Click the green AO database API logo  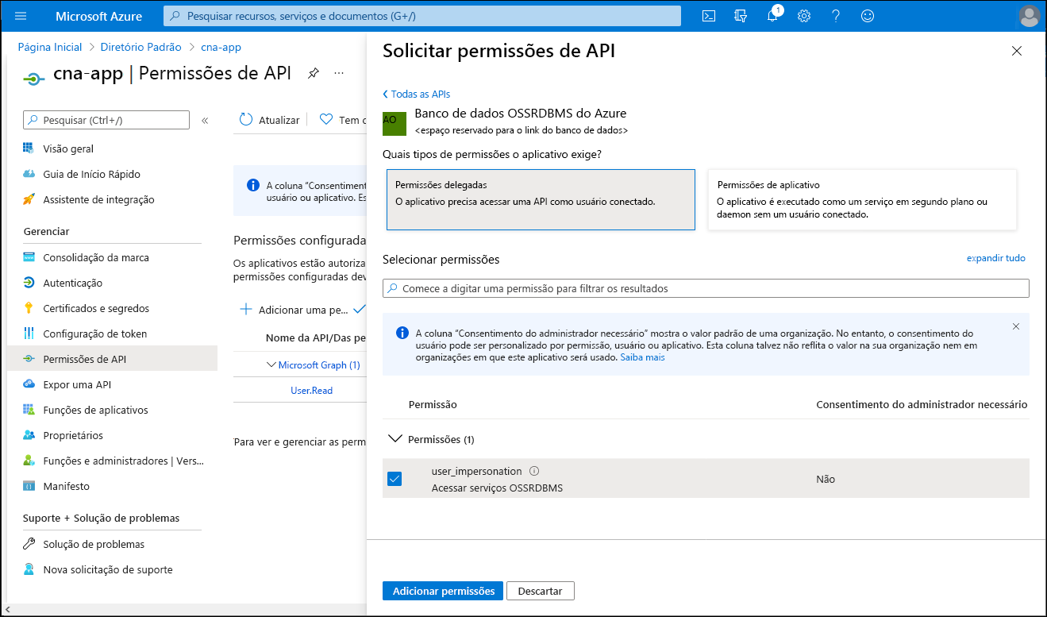click(x=395, y=123)
